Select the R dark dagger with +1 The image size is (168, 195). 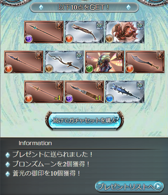click(84, 92)
